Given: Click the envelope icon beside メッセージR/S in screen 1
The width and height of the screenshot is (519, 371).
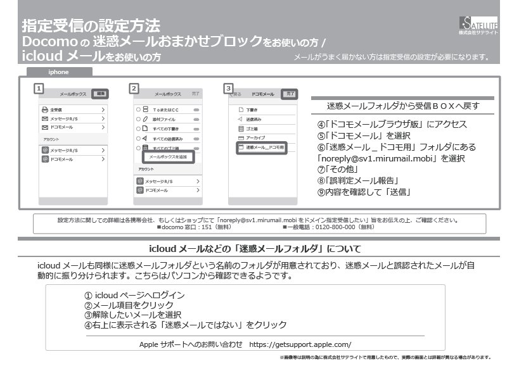Looking at the screenshot, I should pyautogui.click(x=45, y=118).
